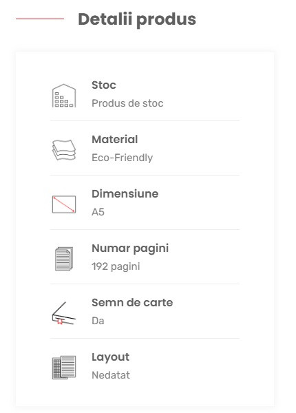
Task: Click the Layout label
Action: point(110,357)
